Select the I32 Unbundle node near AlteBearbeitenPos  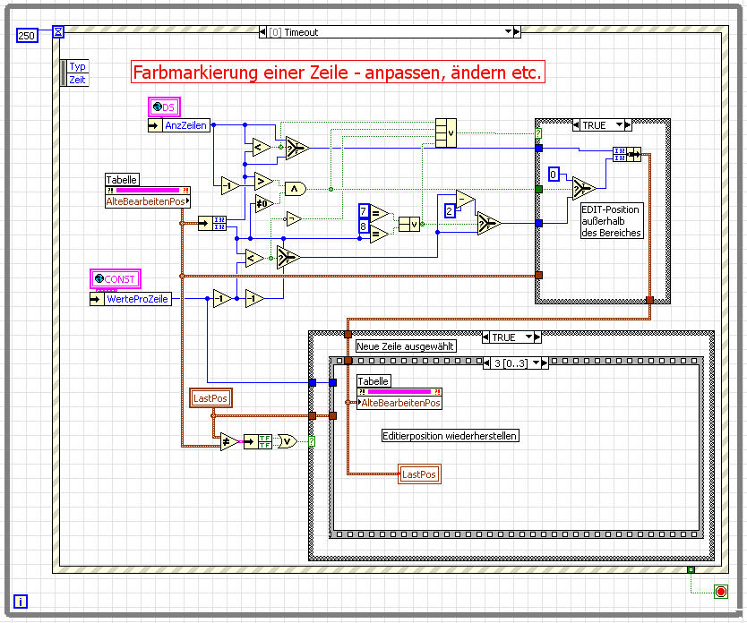pos(212,223)
